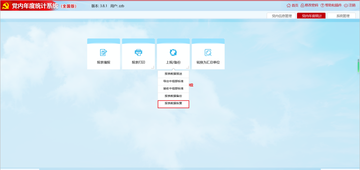The image size is (360, 170).
Task: Open the 报表打印 card
Action: (x=138, y=54)
